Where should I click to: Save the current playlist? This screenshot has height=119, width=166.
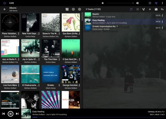(x=156, y=9)
